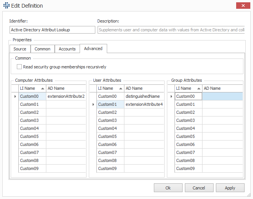253x199 pixels.
Task: Select Custom06 in Group Attributes
Action: point(188,145)
